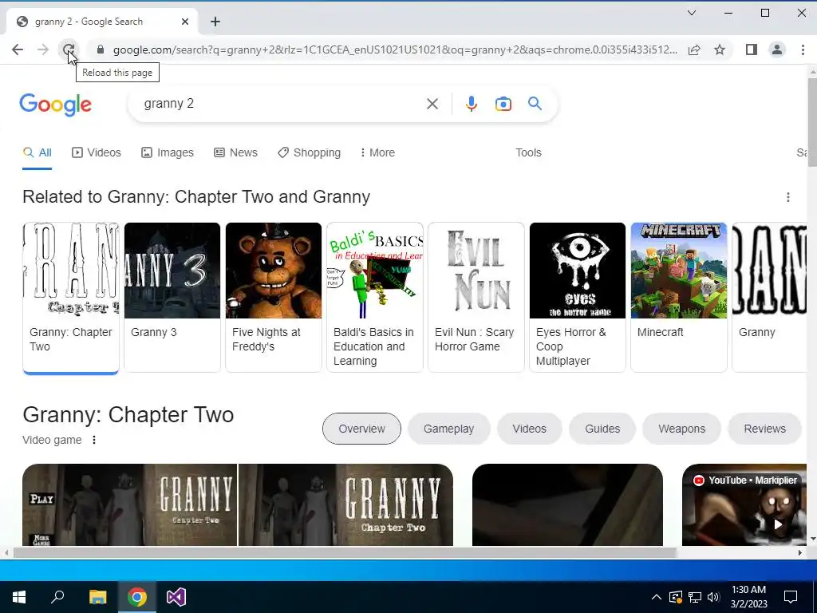This screenshot has height=613, width=817.
Task: Show hidden system tray icons
Action: [x=657, y=597]
